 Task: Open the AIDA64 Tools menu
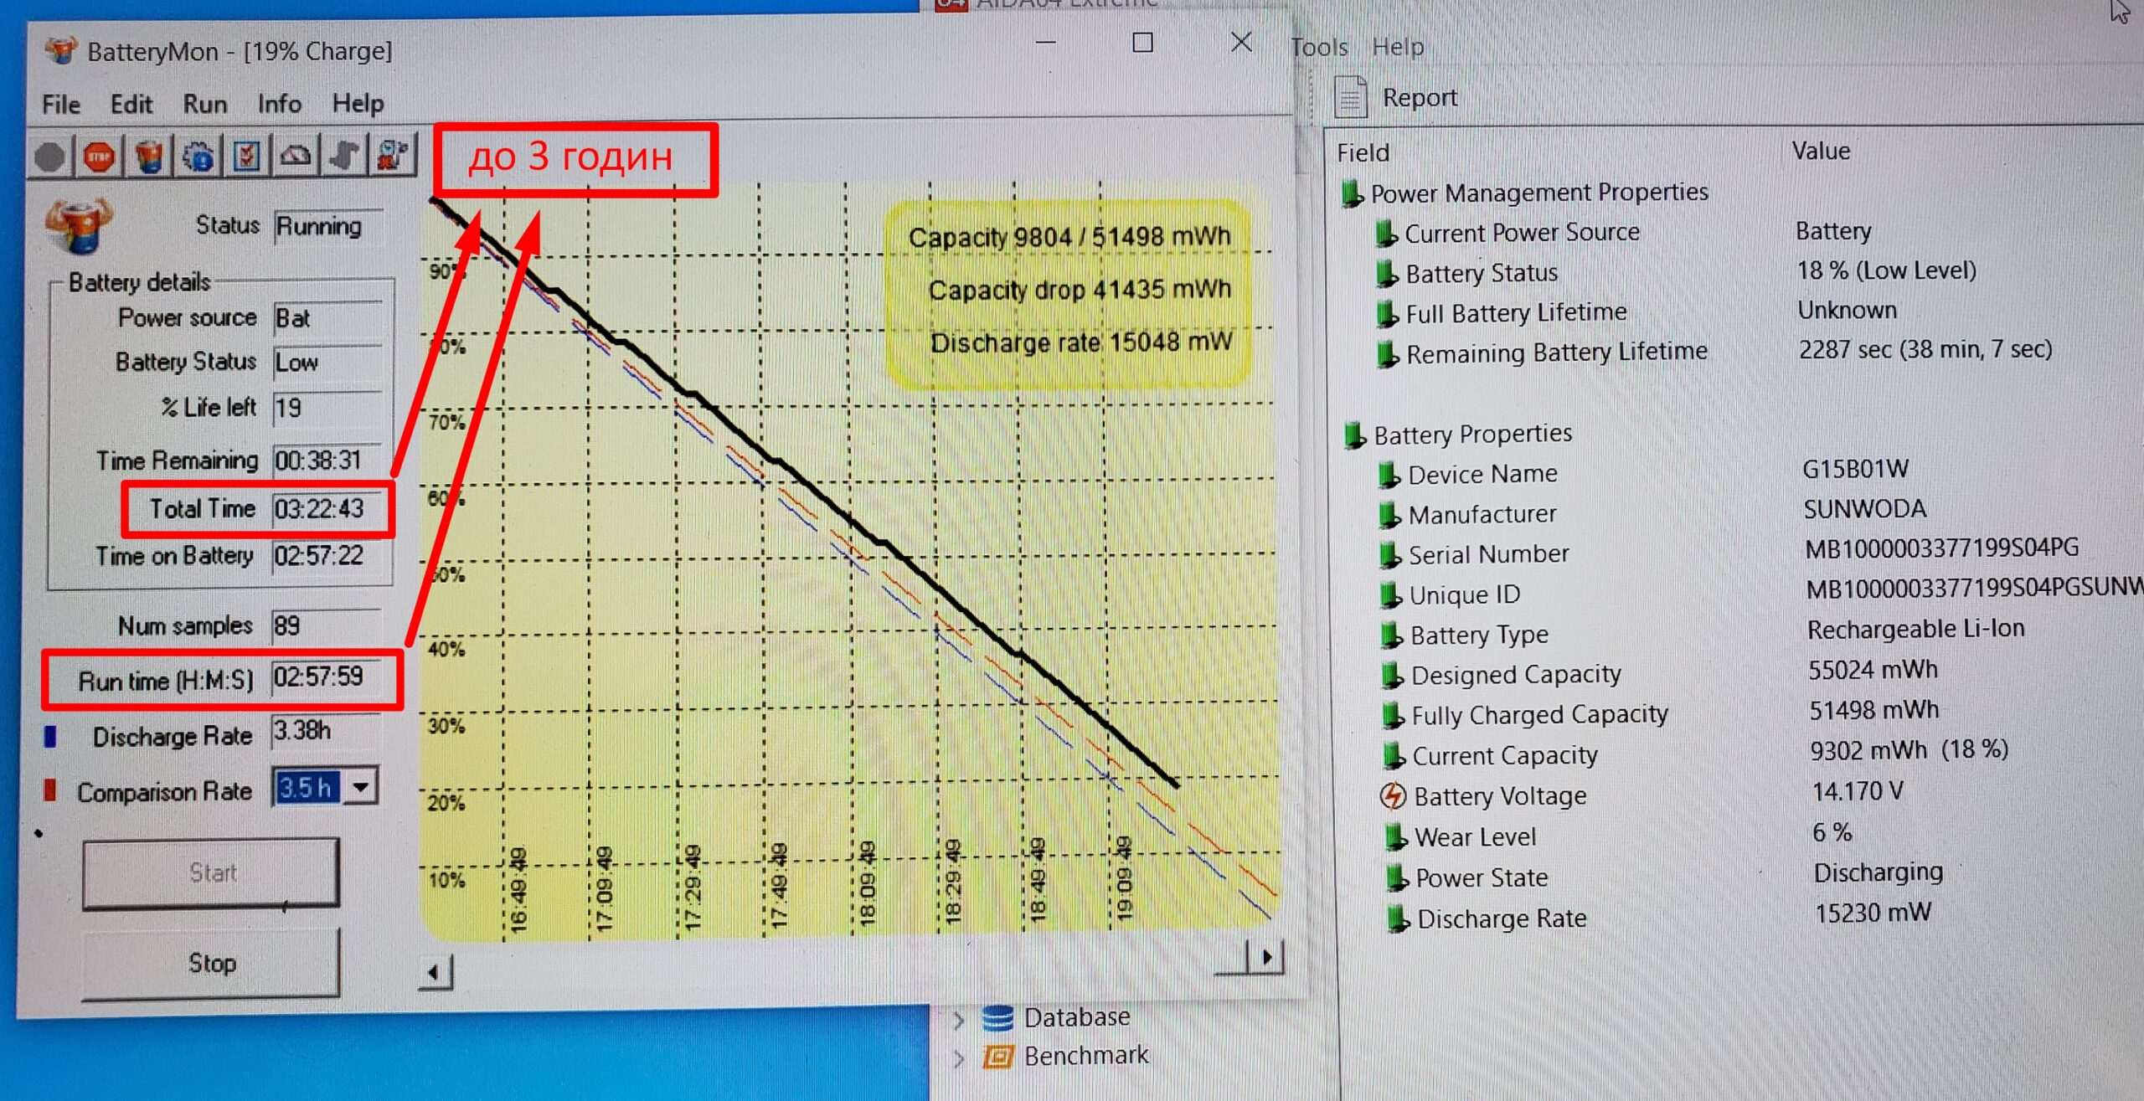coord(1319,47)
